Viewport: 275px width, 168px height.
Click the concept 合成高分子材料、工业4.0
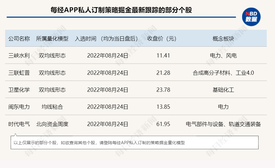pyautogui.click(x=223, y=73)
